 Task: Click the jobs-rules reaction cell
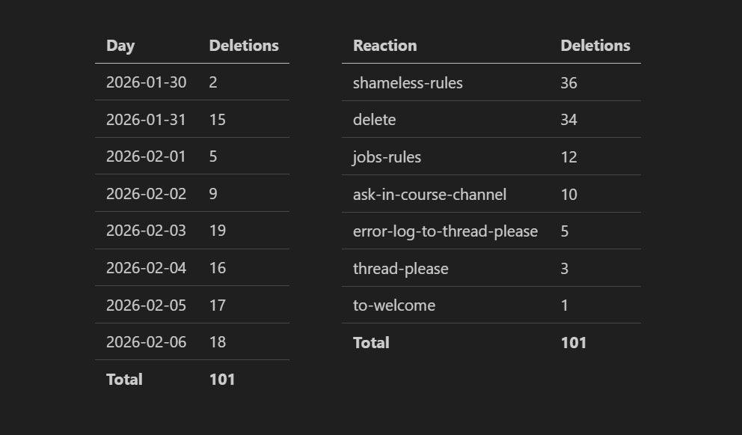[387, 157]
